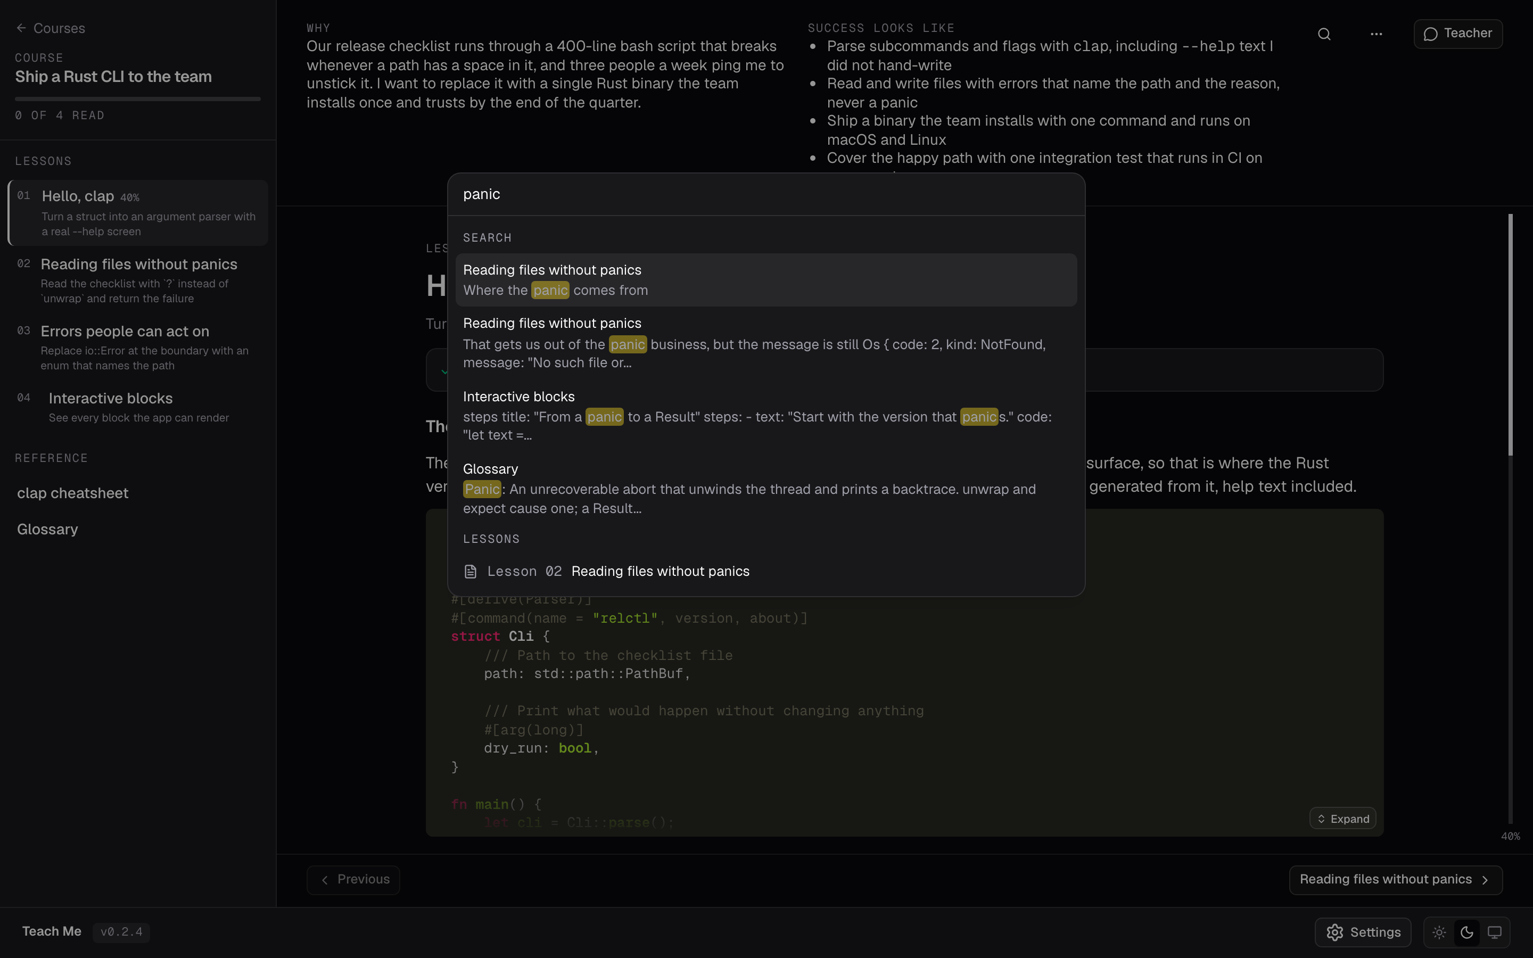Go to the Previous lesson

(x=353, y=880)
